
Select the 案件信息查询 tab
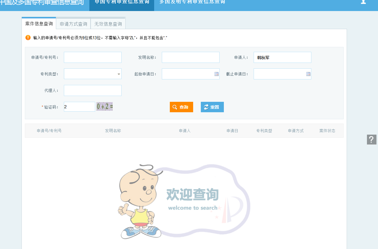pos(39,24)
